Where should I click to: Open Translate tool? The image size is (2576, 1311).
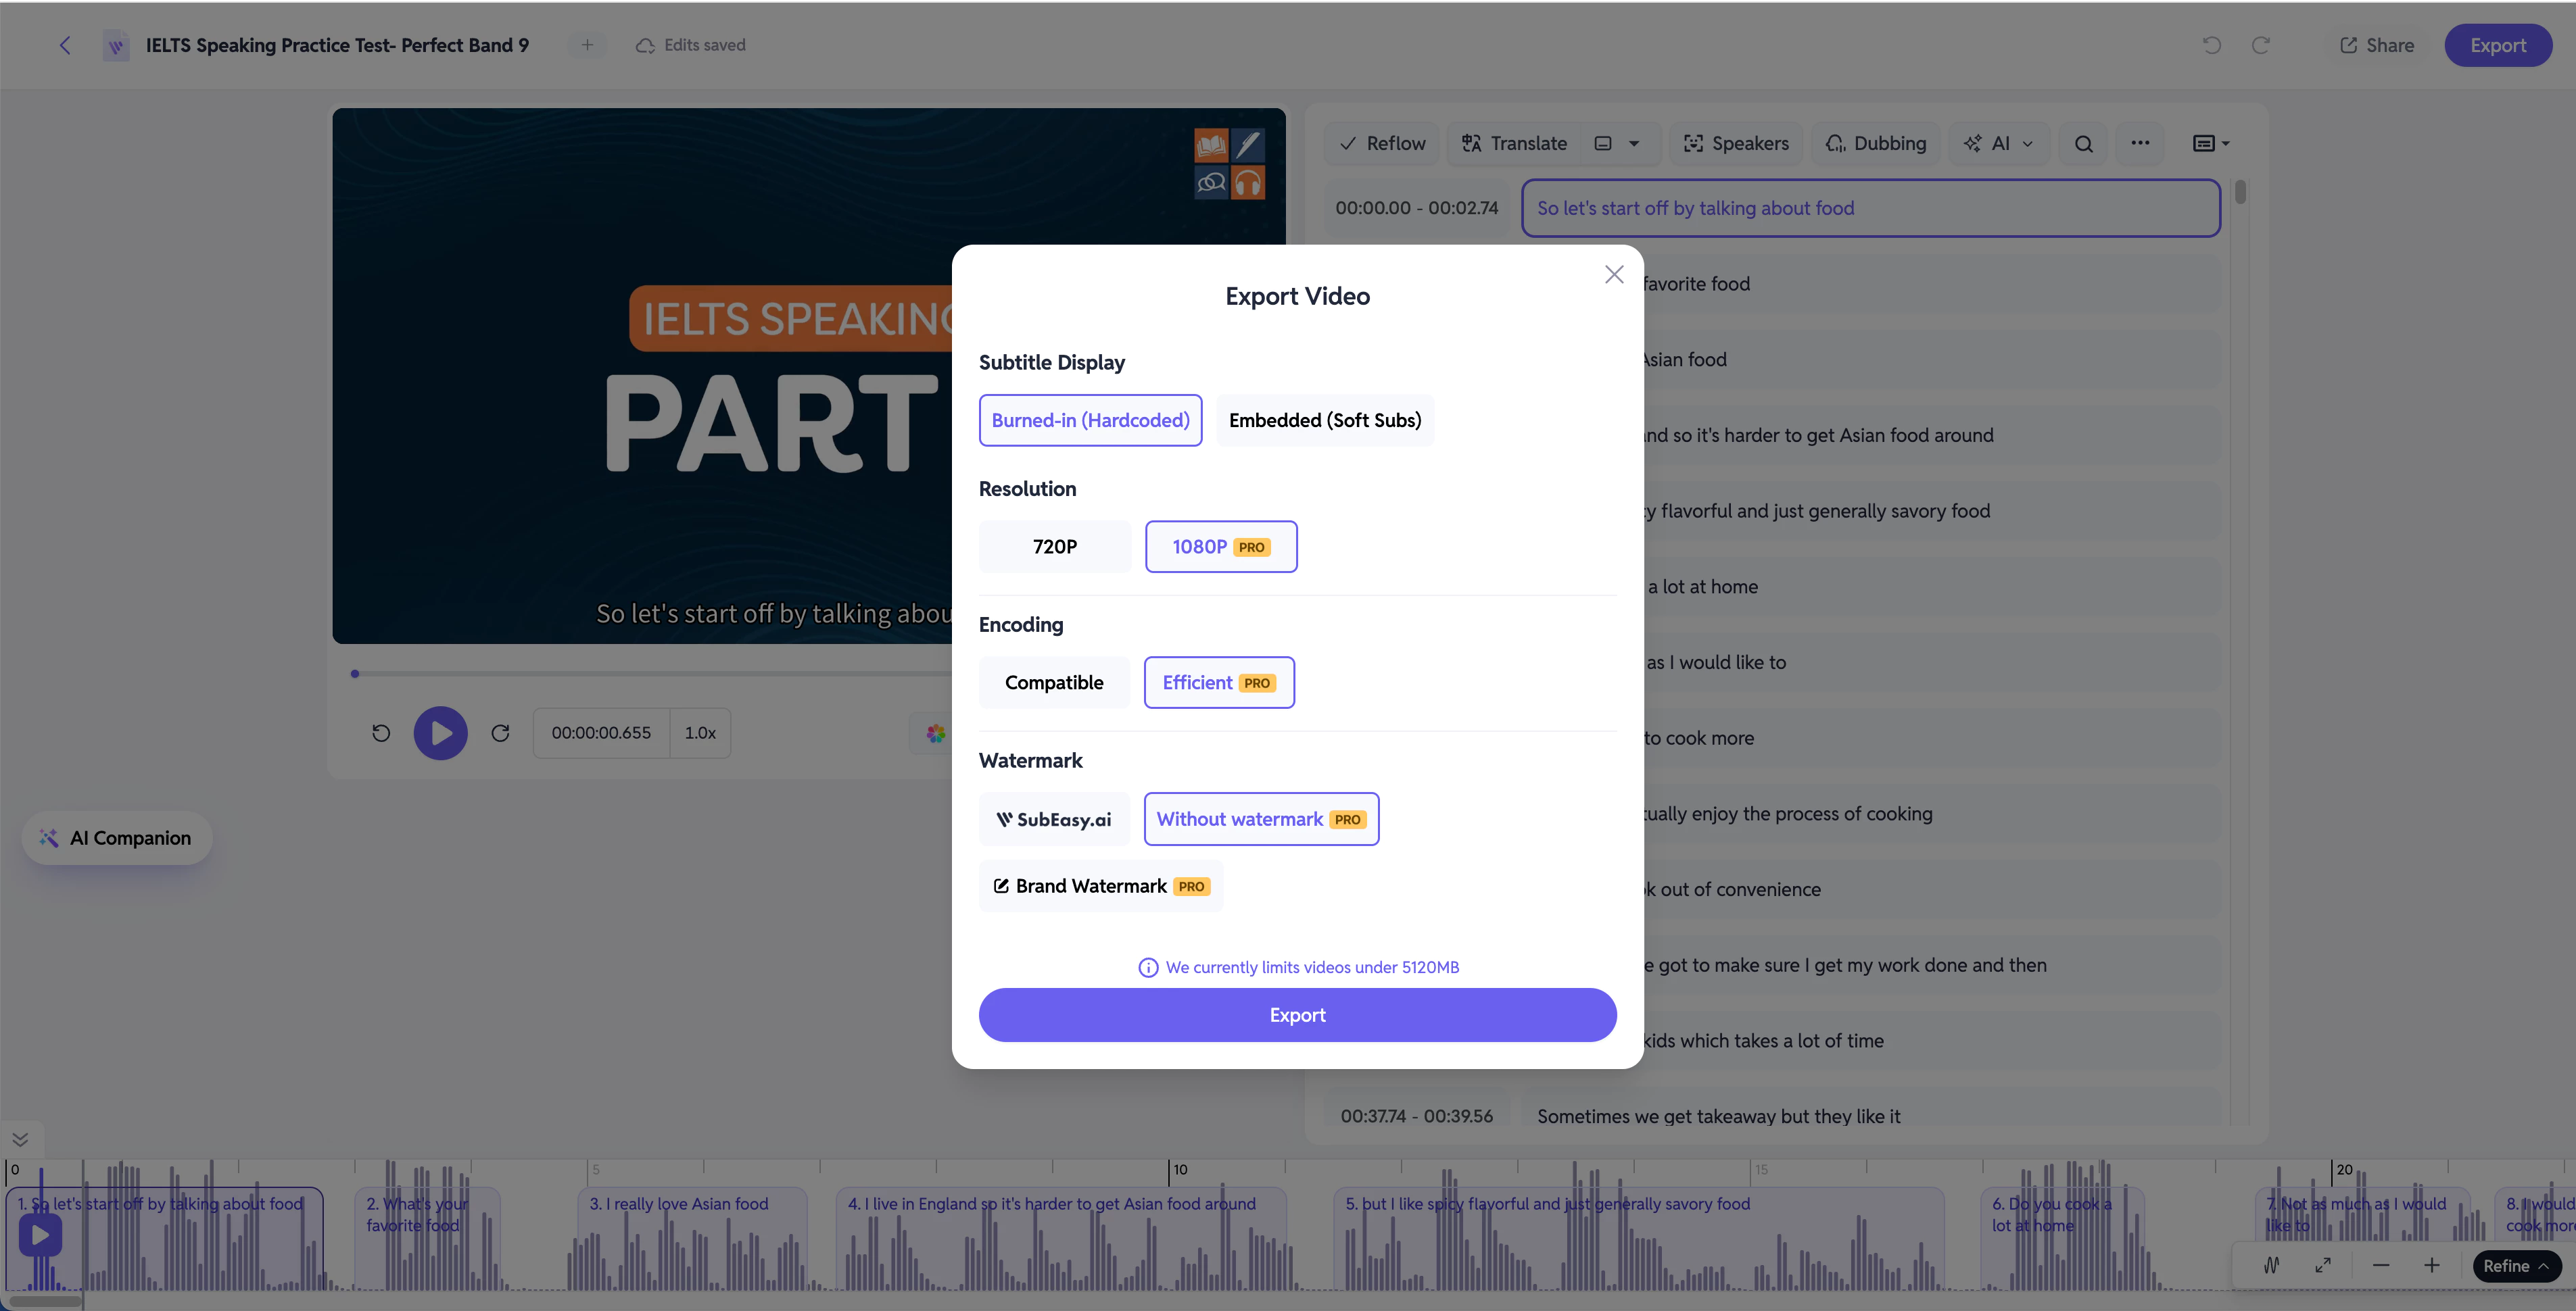1515,143
